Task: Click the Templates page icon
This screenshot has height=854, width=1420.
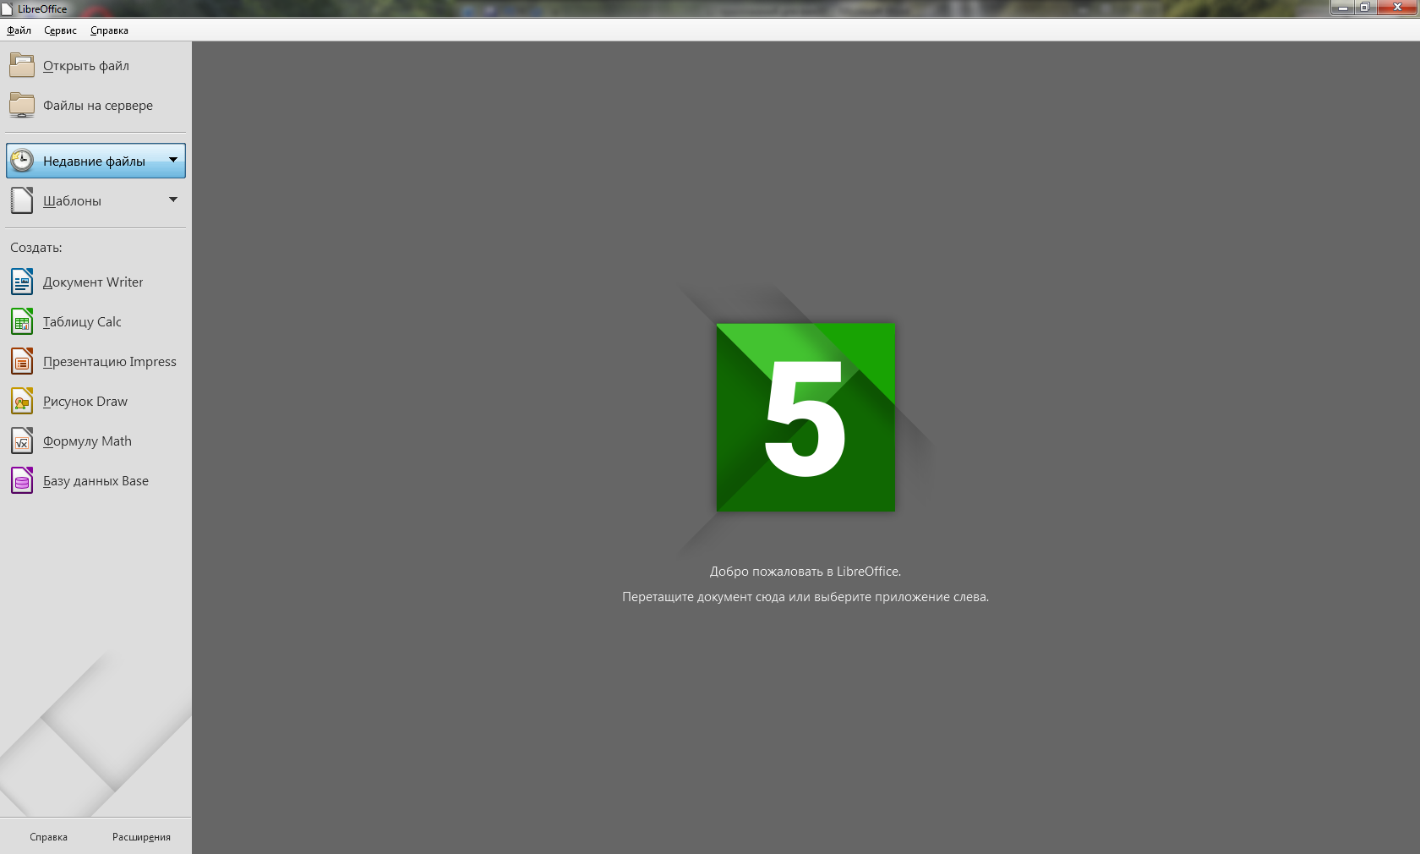Action: click(22, 200)
